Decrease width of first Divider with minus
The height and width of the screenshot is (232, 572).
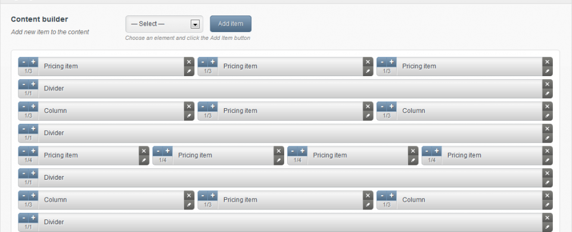click(x=23, y=84)
